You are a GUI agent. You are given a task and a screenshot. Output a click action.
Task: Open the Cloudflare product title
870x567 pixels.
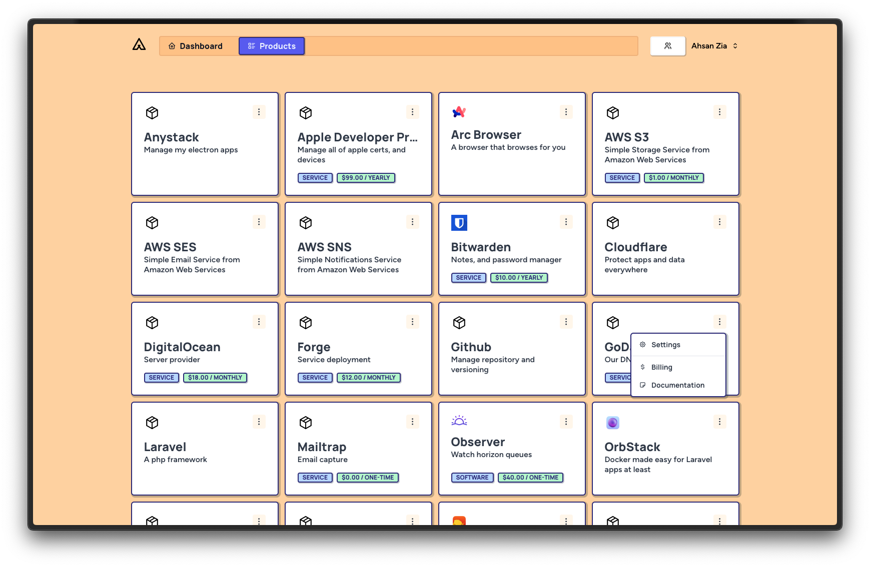pos(636,247)
